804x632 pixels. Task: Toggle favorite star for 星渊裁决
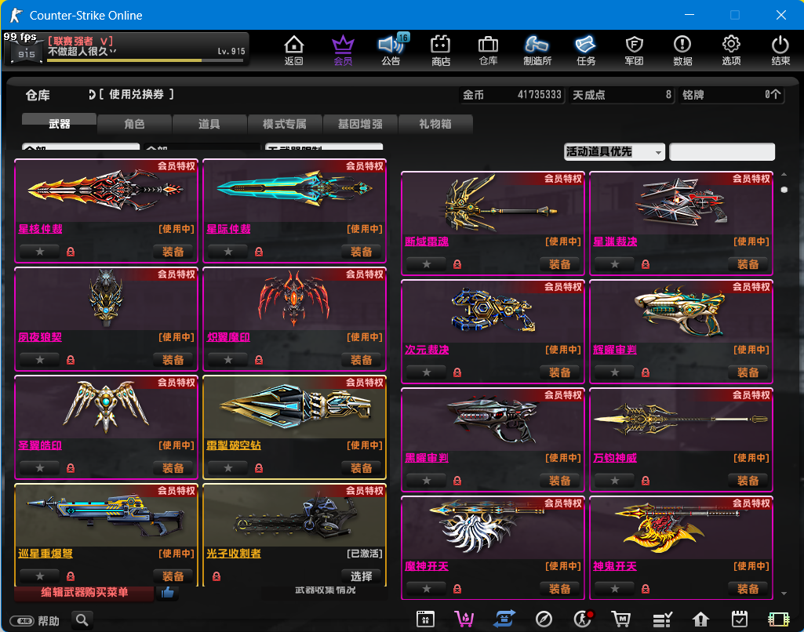pos(615,264)
